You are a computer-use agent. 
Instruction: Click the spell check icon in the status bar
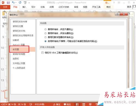(x=31, y=104)
